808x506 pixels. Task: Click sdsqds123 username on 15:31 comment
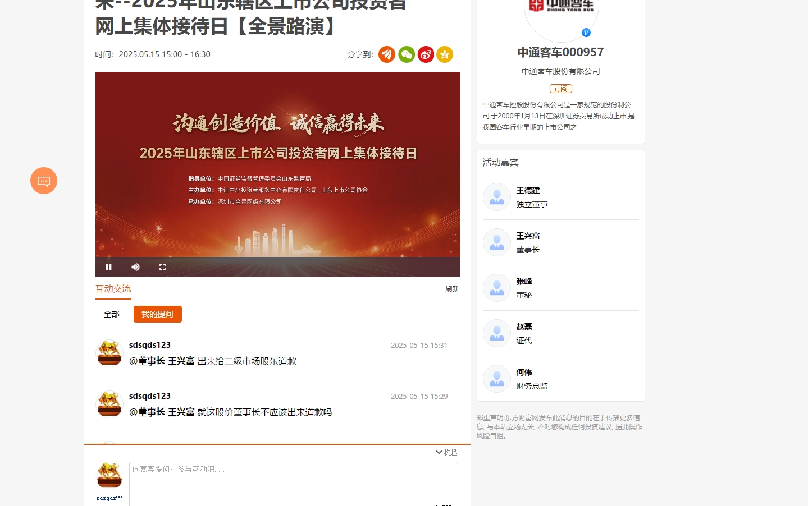150,345
